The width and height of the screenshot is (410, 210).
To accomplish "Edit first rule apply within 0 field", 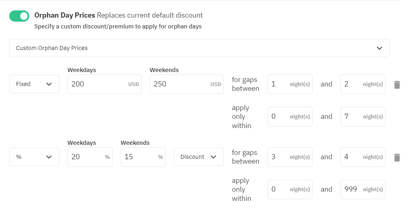I will tap(290, 117).
